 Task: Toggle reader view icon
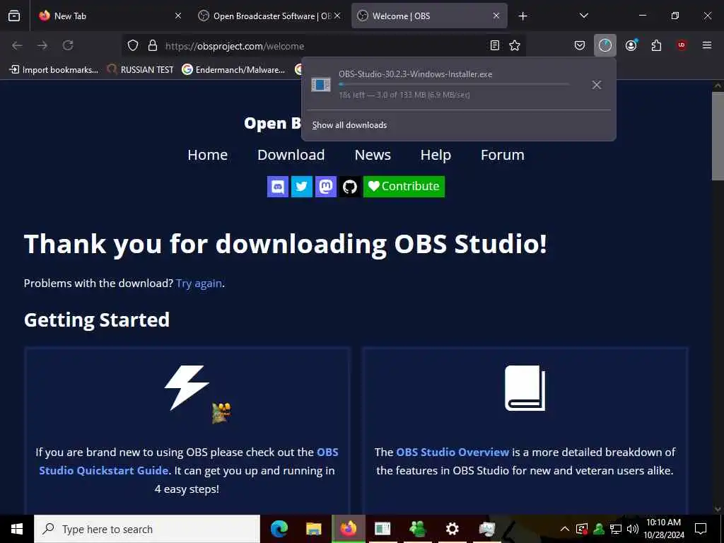pyautogui.click(x=494, y=45)
